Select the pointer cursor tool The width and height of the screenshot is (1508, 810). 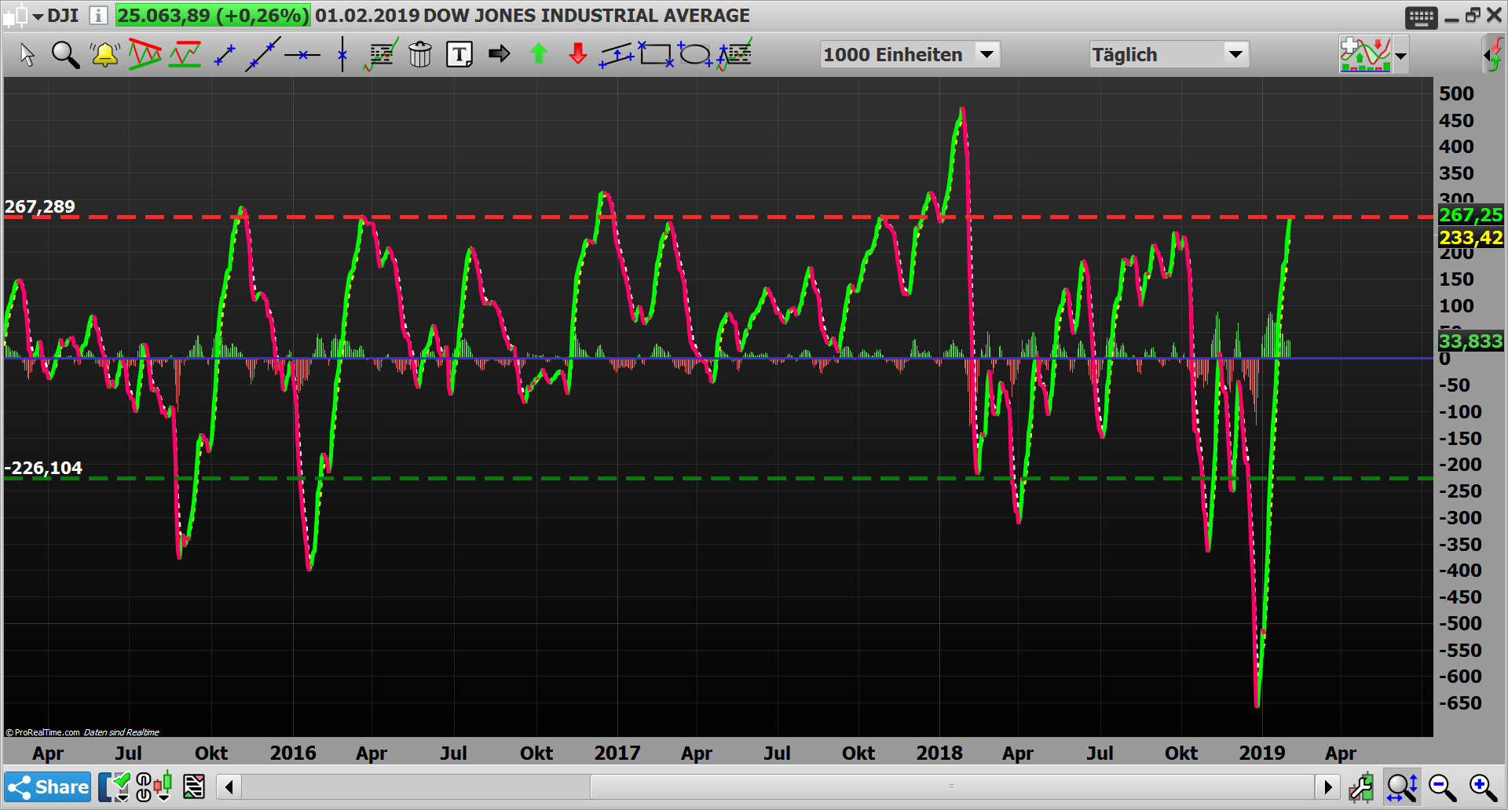pyautogui.click(x=27, y=54)
